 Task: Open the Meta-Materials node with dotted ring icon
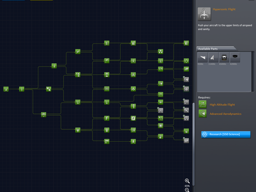coord(186,61)
